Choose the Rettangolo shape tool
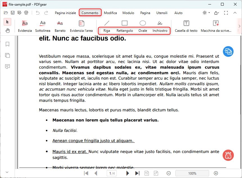Screen dimensions: 242x178 [125, 26]
